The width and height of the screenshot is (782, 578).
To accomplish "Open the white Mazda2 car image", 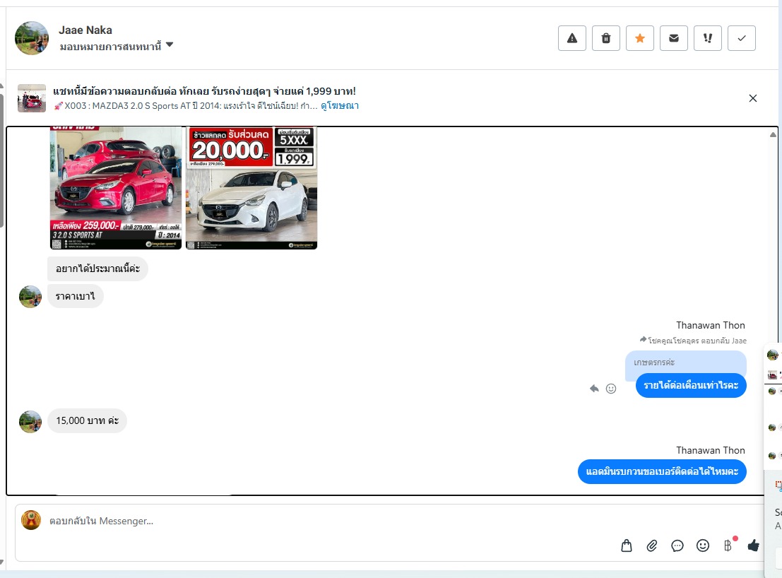I will point(251,188).
